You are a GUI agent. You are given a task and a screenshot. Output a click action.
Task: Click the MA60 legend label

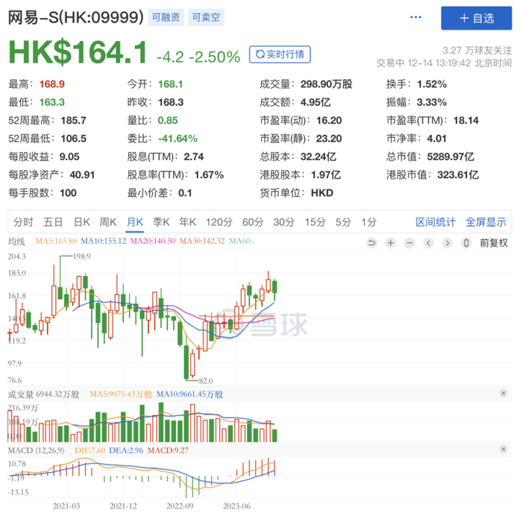[x=242, y=241]
